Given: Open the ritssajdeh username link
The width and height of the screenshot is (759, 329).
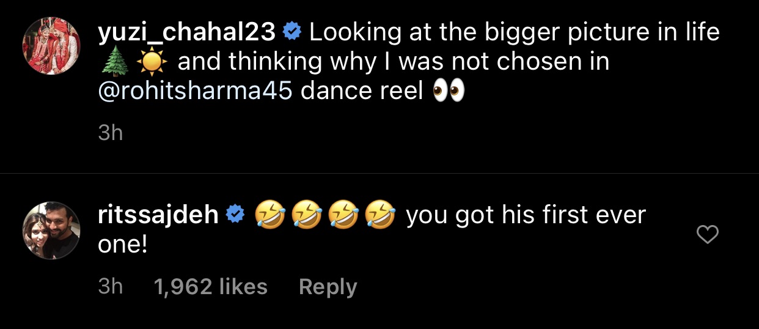Looking at the screenshot, I should tap(158, 215).
